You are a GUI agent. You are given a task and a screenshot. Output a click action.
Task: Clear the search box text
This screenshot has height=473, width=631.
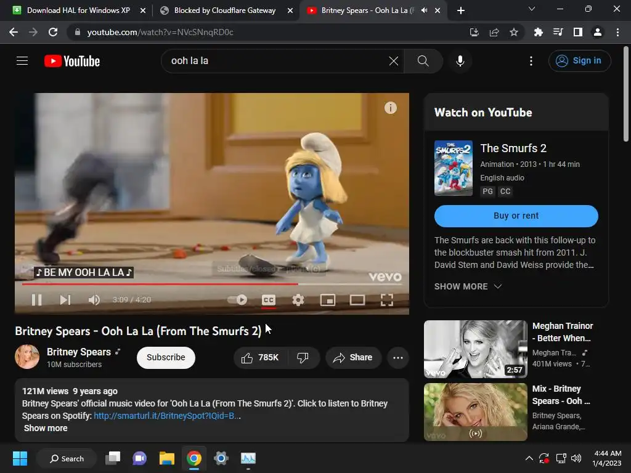pyautogui.click(x=394, y=61)
